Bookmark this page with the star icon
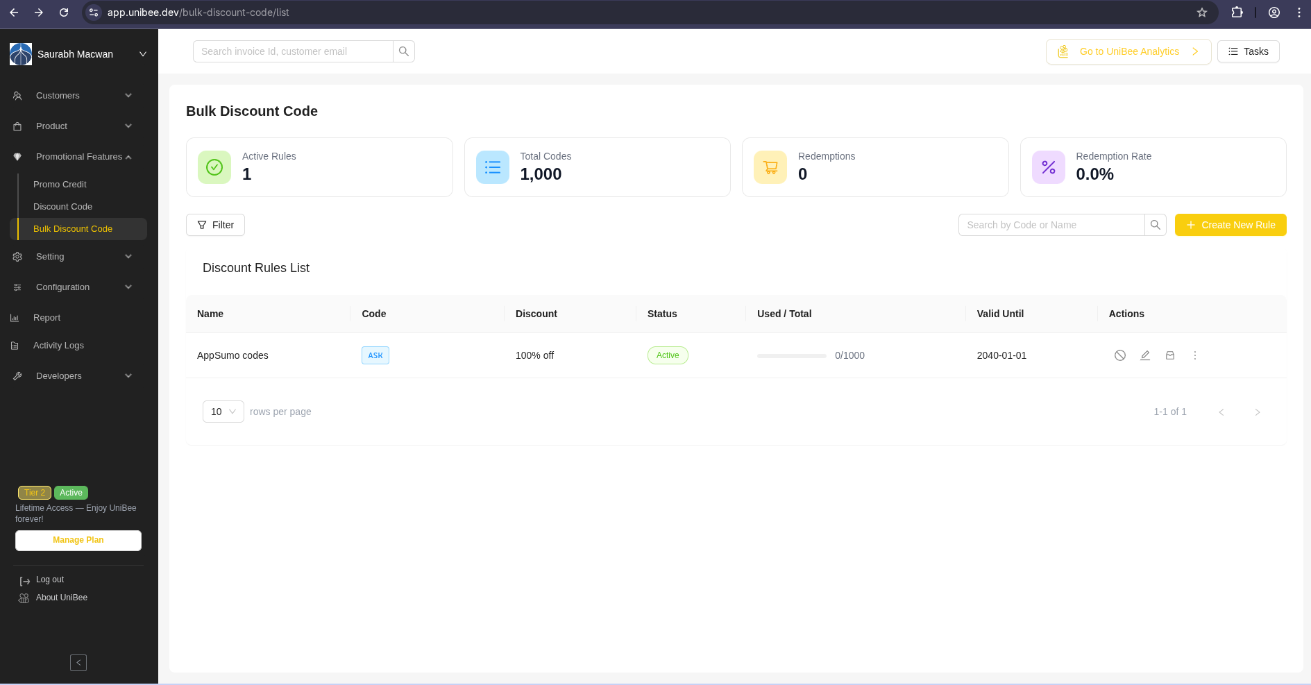This screenshot has height=685, width=1311. pyautogui.click(x=1202, y=12)
